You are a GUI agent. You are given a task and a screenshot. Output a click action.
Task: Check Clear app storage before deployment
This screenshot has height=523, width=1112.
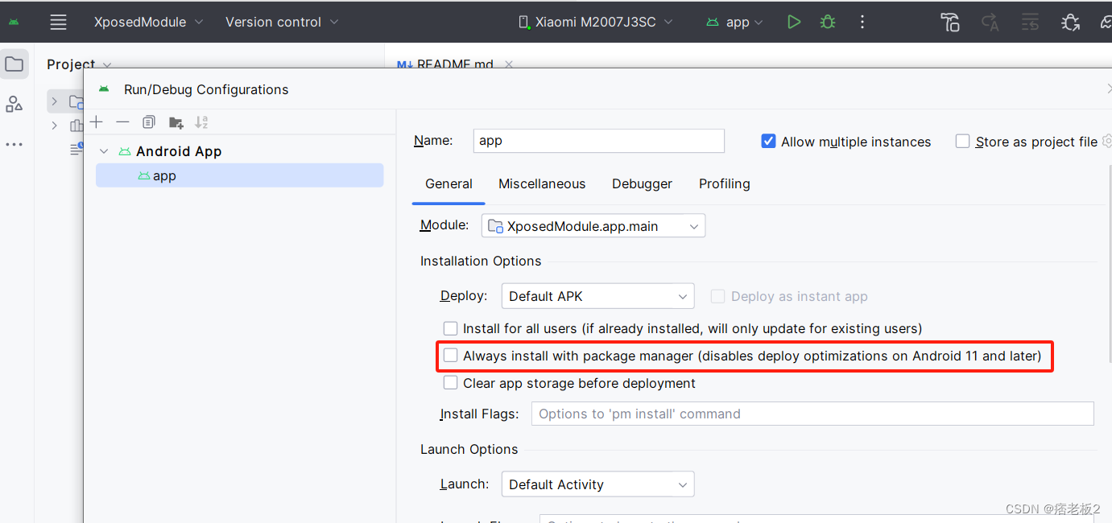(x=450, y=382)
